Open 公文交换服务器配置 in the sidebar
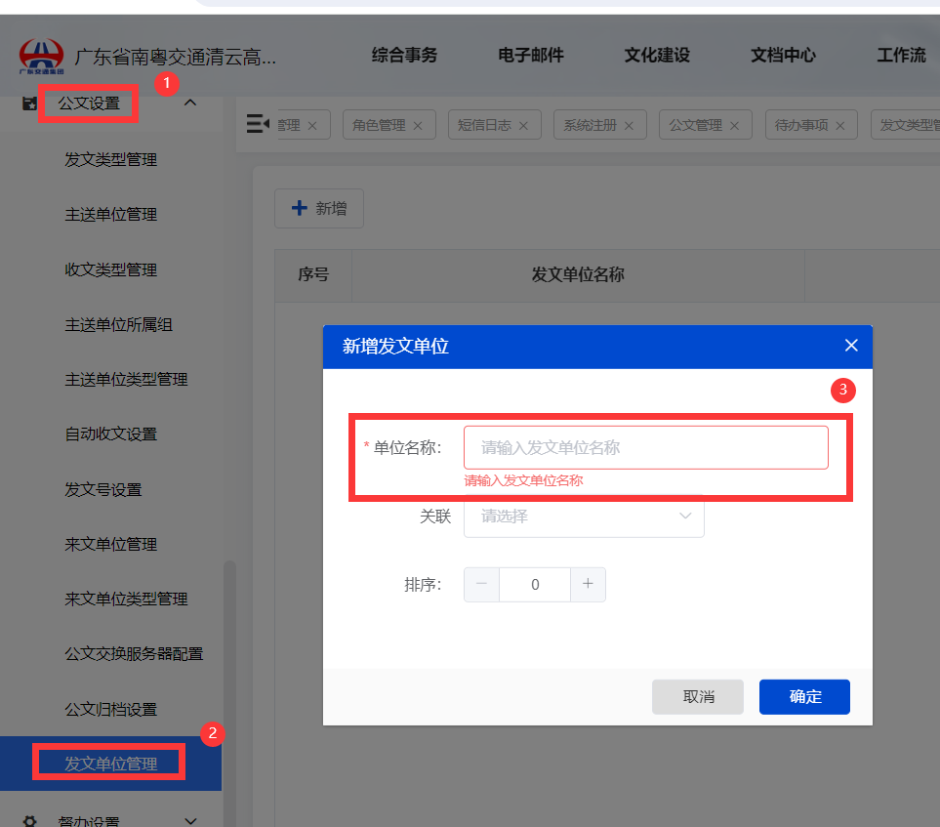This screenshot has height=827, width=940. pyautogui.click(x=135, y=654)
